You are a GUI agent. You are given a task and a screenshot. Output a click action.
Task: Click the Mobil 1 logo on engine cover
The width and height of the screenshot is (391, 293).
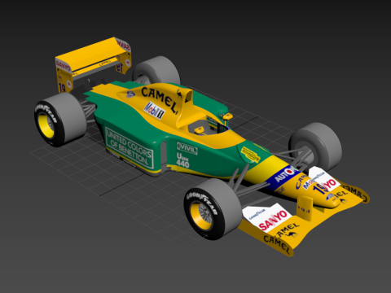click(x=154, y=110)
